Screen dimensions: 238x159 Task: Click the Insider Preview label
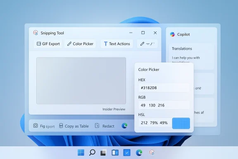click(114, 109)
